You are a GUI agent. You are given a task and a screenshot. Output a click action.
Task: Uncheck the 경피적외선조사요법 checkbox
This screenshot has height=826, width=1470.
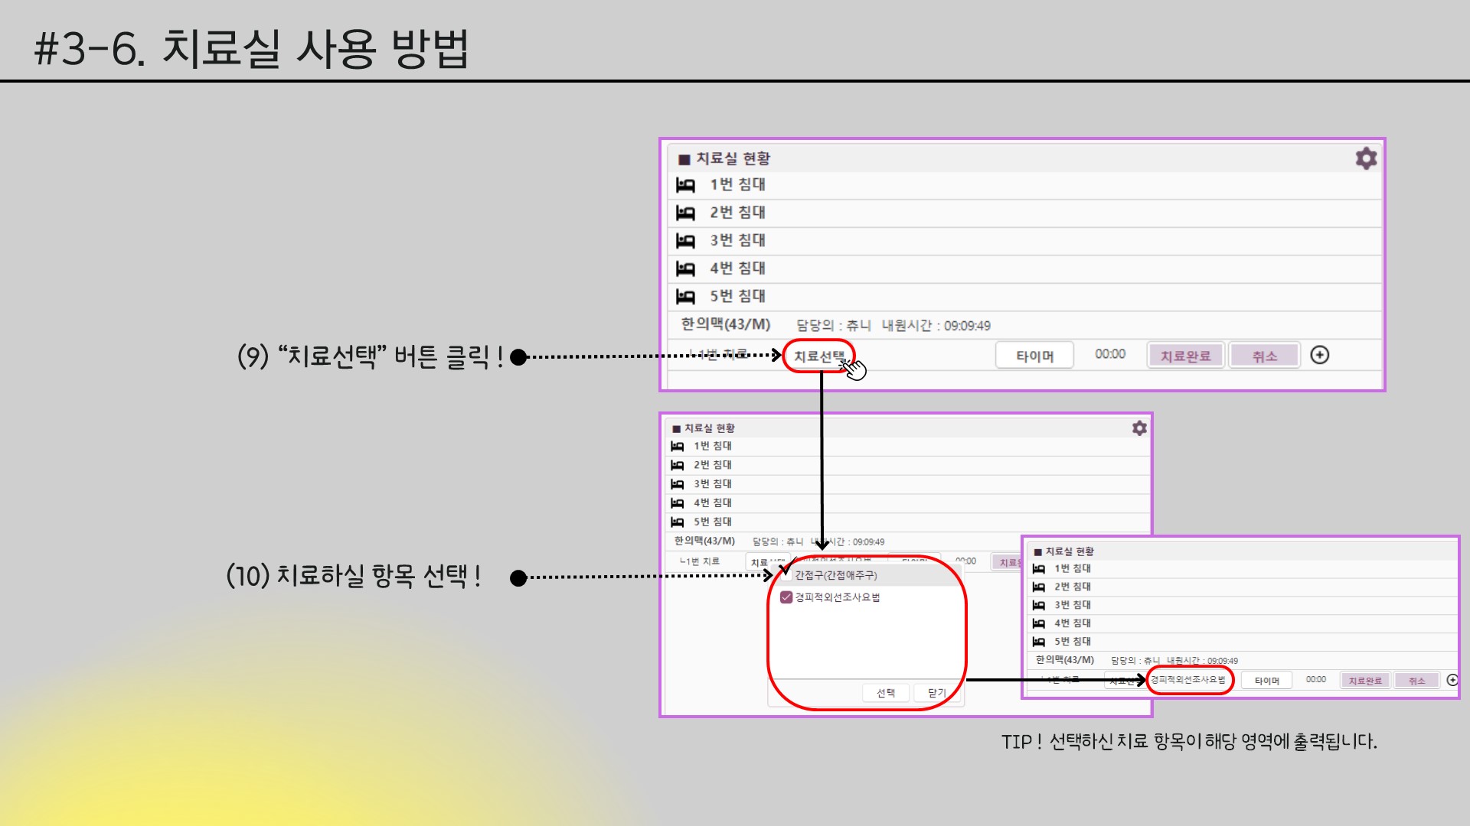pyautogui.click(x=786, y=597)
